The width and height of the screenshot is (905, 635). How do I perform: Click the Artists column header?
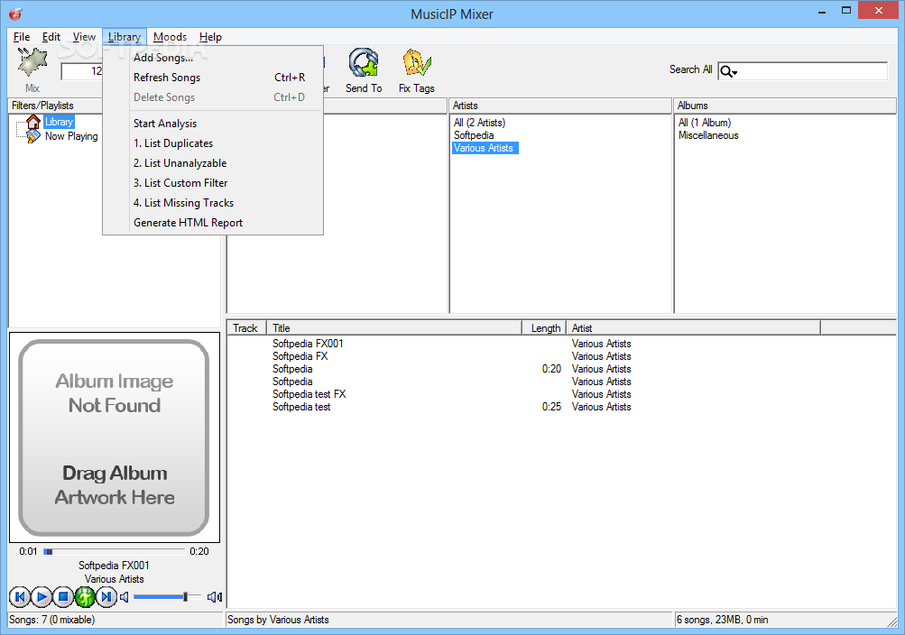pos(559,106)
